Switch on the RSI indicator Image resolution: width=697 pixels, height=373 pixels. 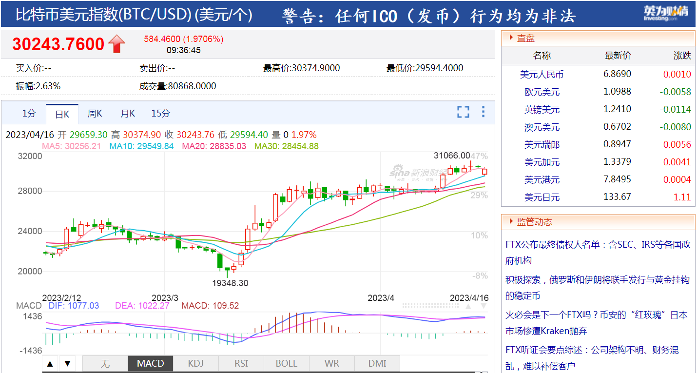(241, 363)
